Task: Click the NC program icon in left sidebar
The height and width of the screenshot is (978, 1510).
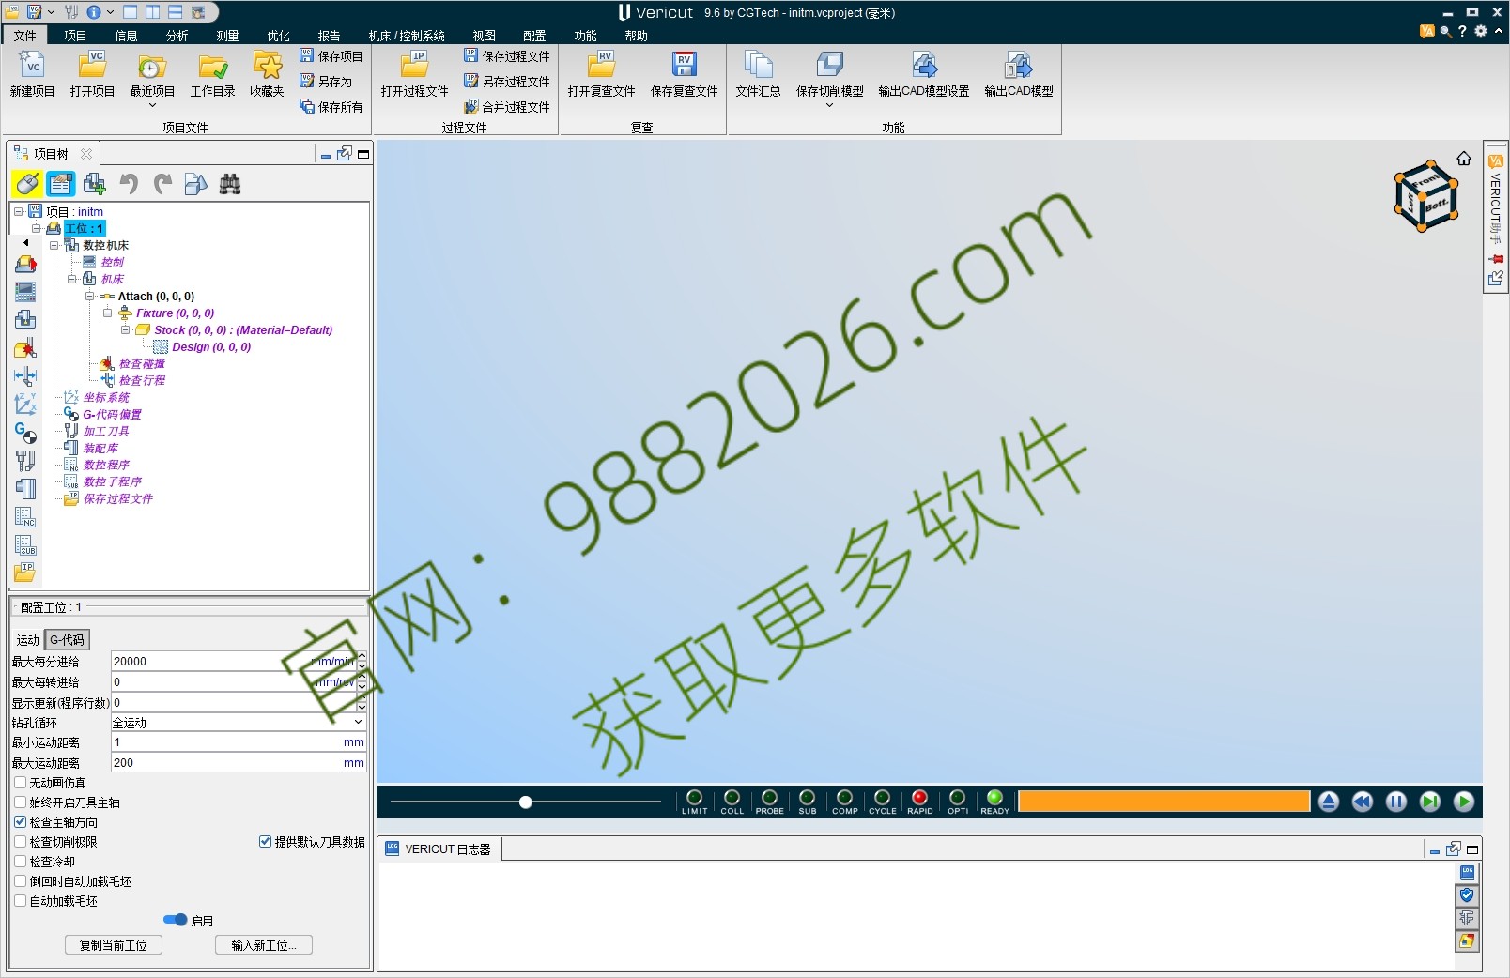Action: point(25,517)
